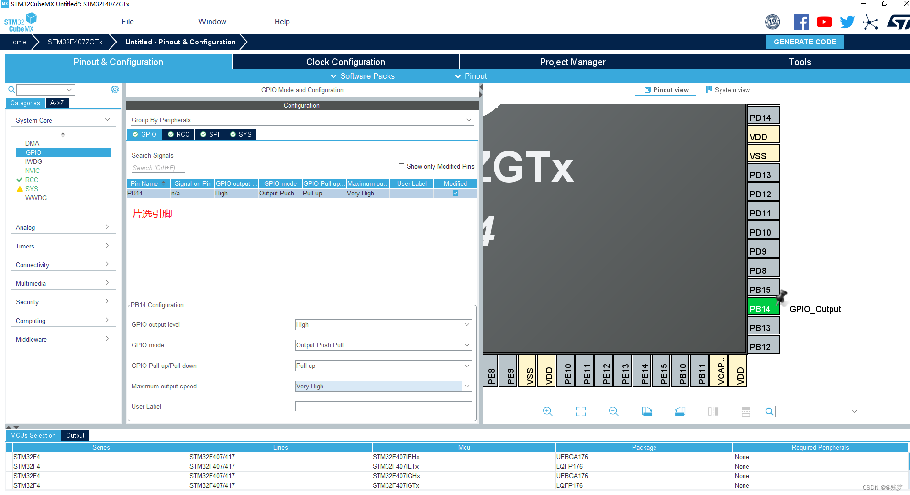Fit the chip to the view
Screen dimensions: 910x495
[581, 411]
